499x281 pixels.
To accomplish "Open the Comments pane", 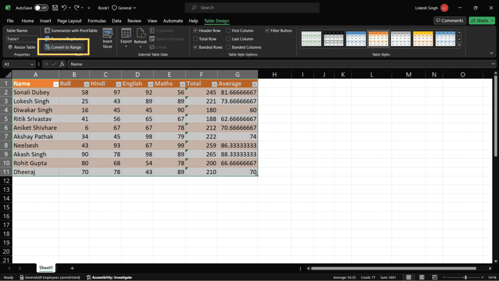I will click(x=450, y=20).
